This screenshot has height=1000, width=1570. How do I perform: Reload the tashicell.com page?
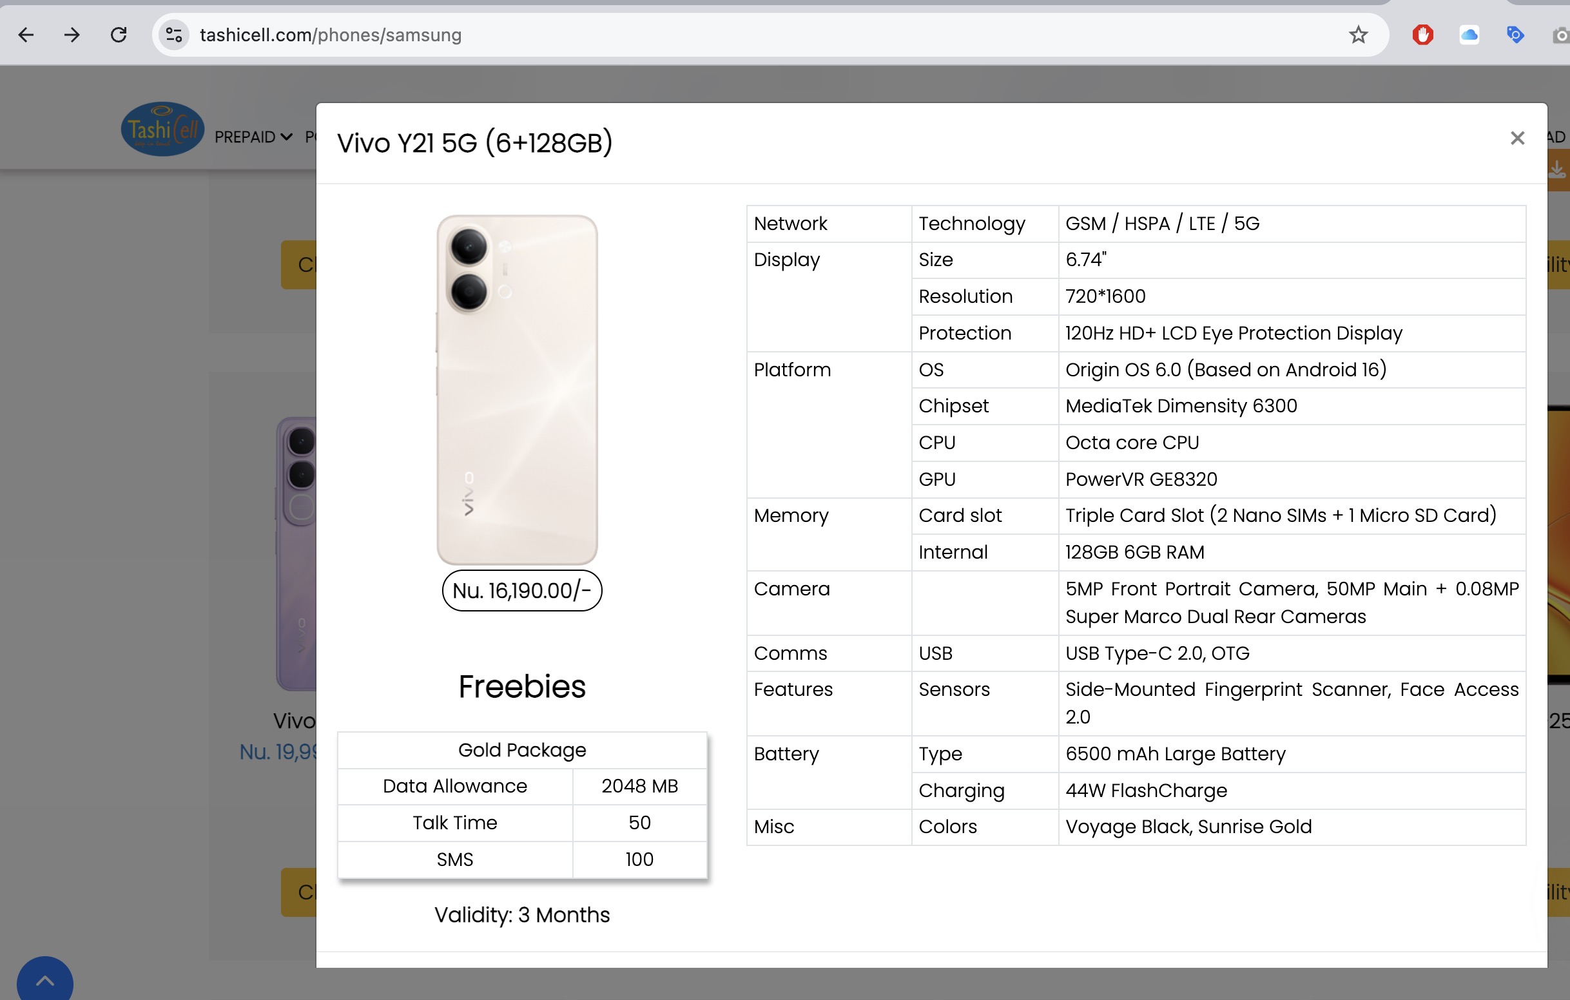pos(119,35)
